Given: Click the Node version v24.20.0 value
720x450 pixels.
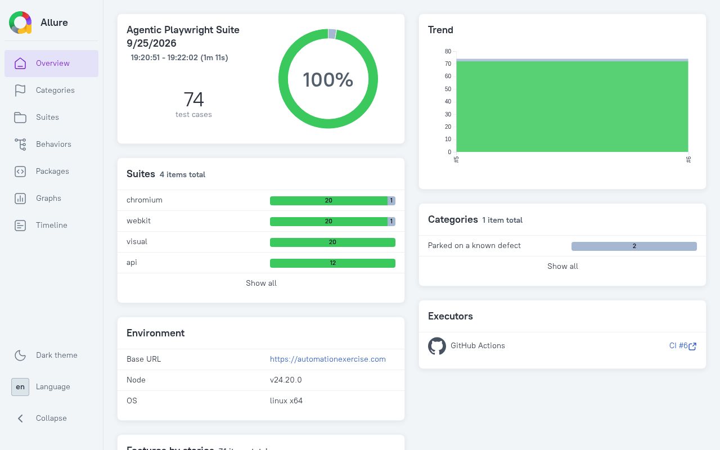Looking at the screenshot, I should (x=286, y=380).
